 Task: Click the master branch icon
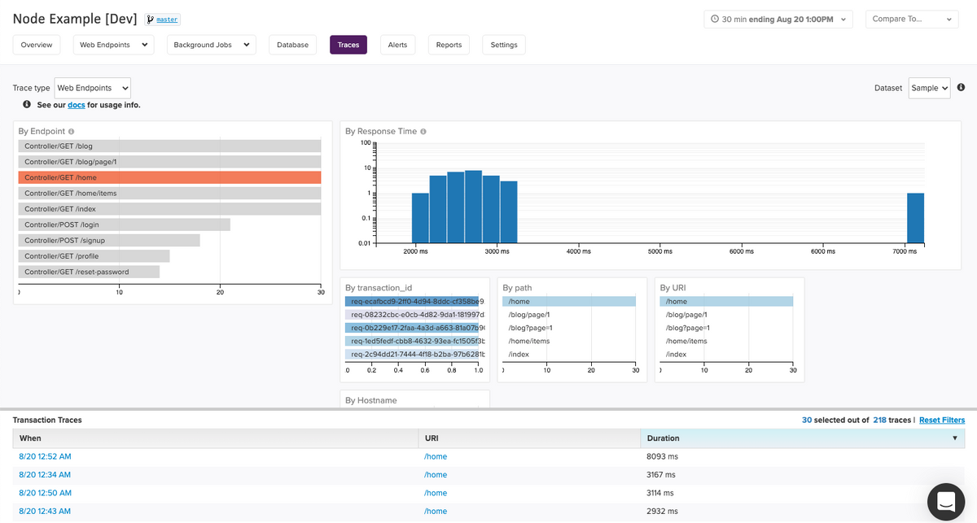150,19
